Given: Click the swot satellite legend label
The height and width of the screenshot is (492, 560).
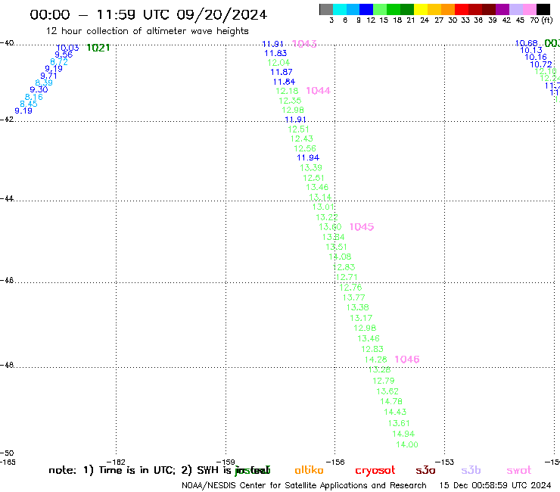Looking at the screenshot, I should pyautogui.click(x=519, y=471).
